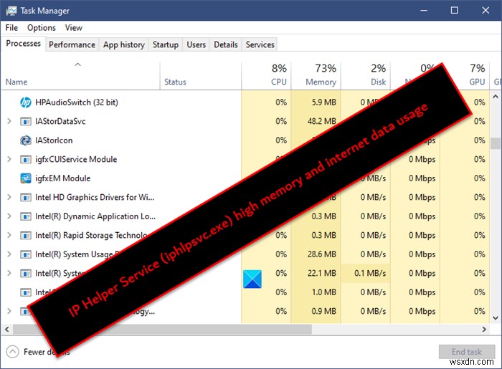Expand Intel HD Graphics Drivers group

tap(9, 197)
